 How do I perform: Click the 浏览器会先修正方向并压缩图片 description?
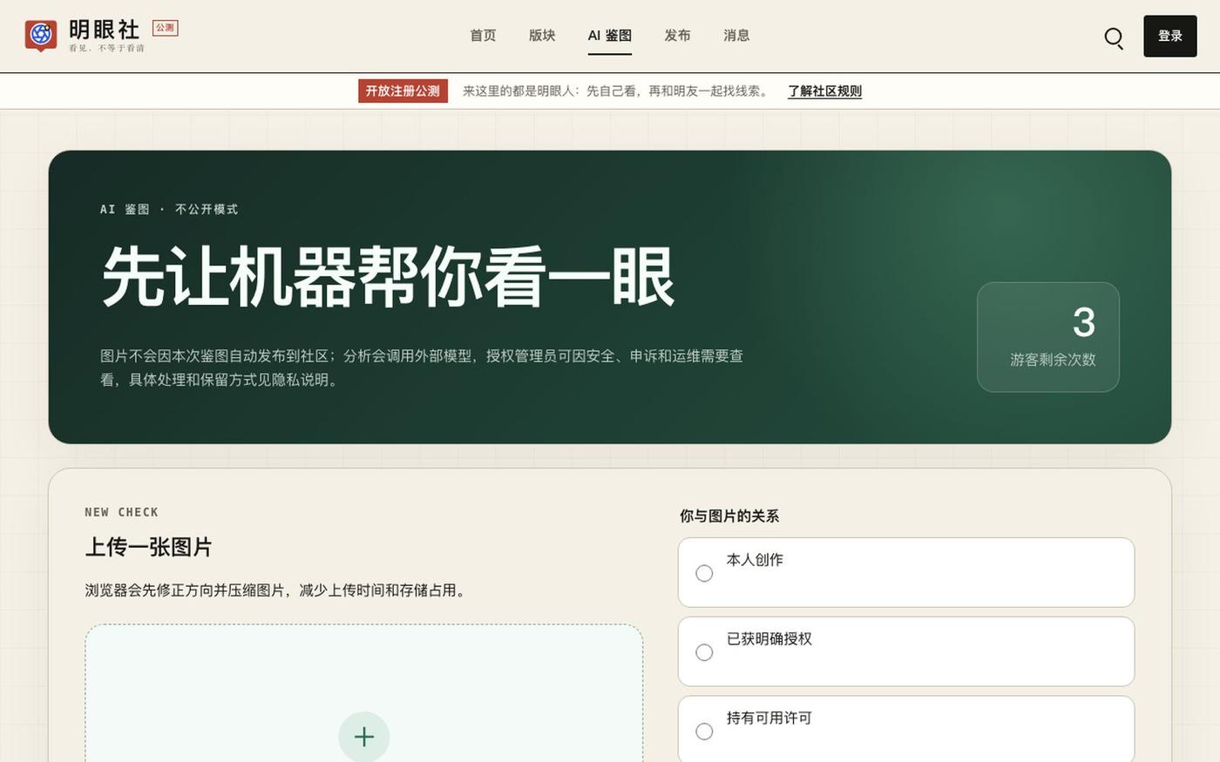tap(277, 590)
